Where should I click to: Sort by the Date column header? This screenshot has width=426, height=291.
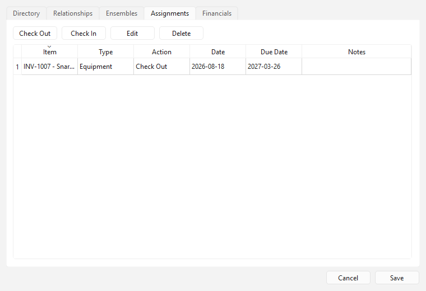pyautogui.click(x=218, y=51)
